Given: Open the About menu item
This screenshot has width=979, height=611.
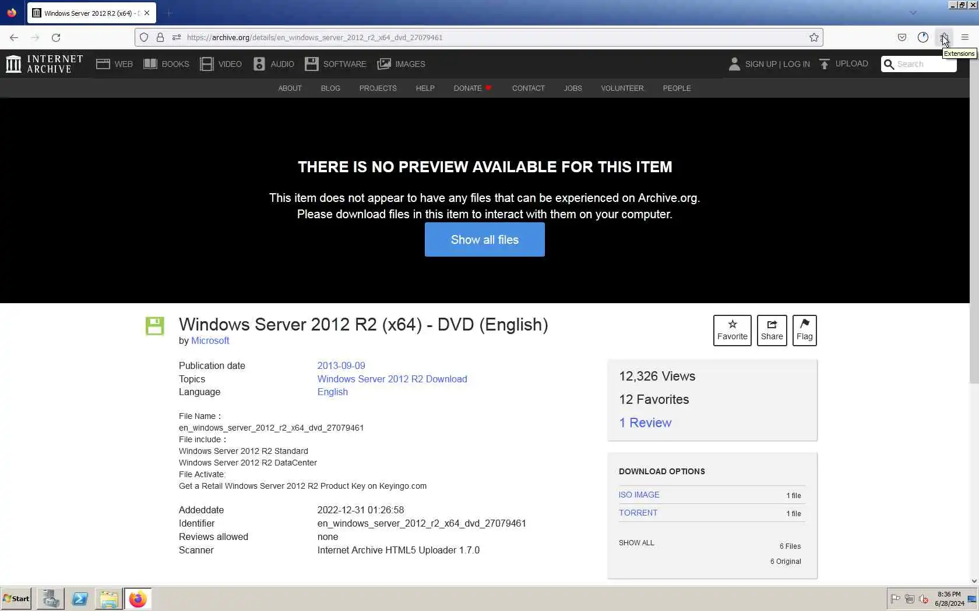Looking at the screenshot, I should coord(290,88).
